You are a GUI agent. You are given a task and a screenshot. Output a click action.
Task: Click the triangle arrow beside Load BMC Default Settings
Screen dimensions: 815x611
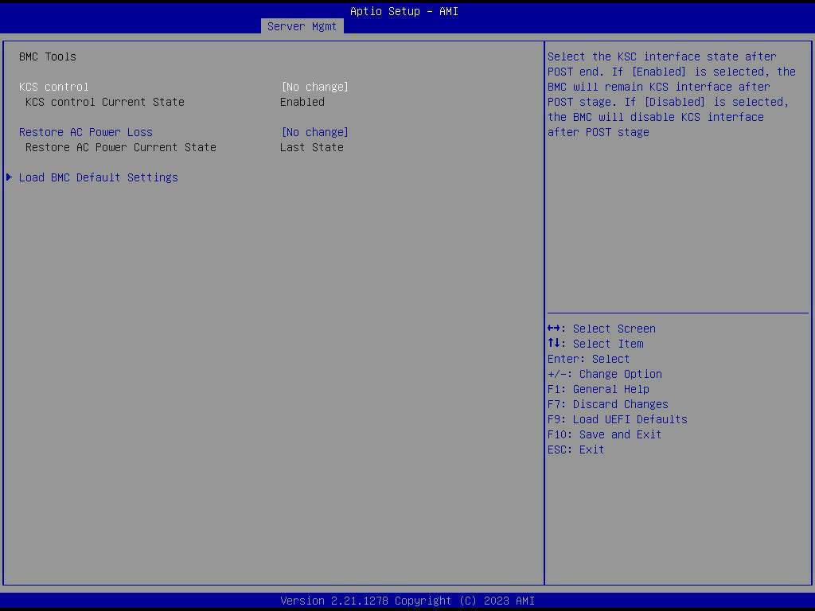coord(10,177)
